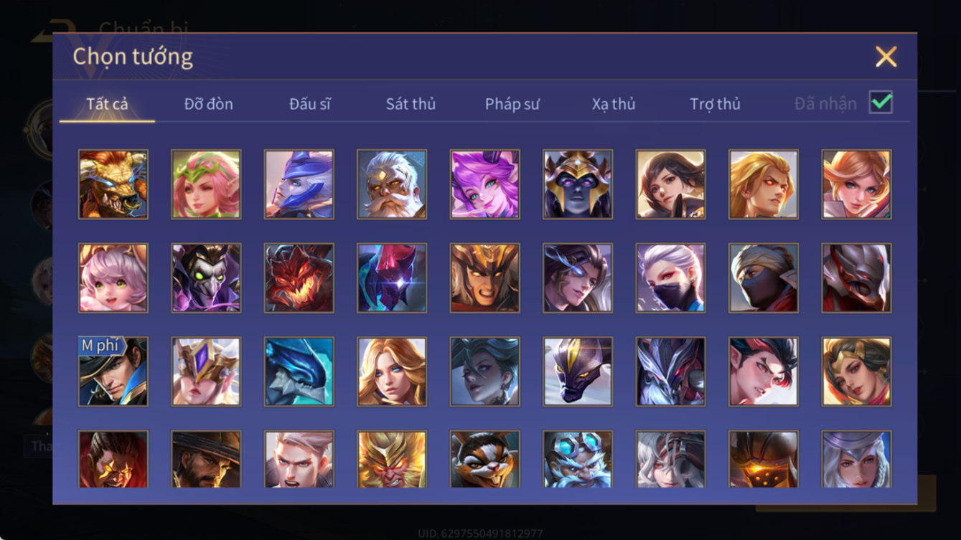
Task: Pick the masked ninja with tan hood
Action: click(764, 278)
